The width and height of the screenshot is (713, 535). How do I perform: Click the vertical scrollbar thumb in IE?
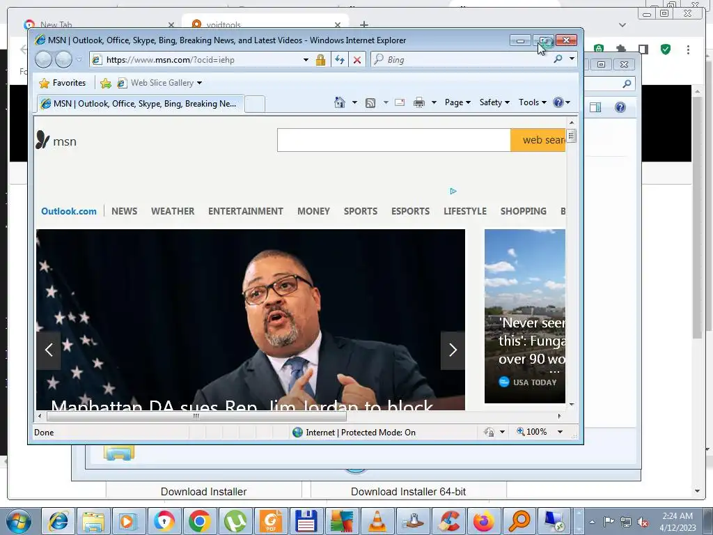572,136
